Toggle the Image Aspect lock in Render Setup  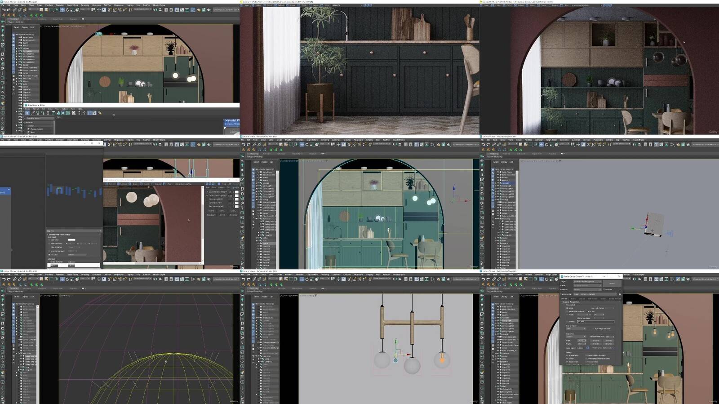click(588, 348)
